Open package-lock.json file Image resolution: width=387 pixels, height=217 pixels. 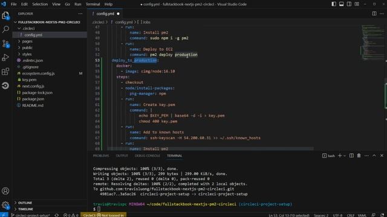37,92
